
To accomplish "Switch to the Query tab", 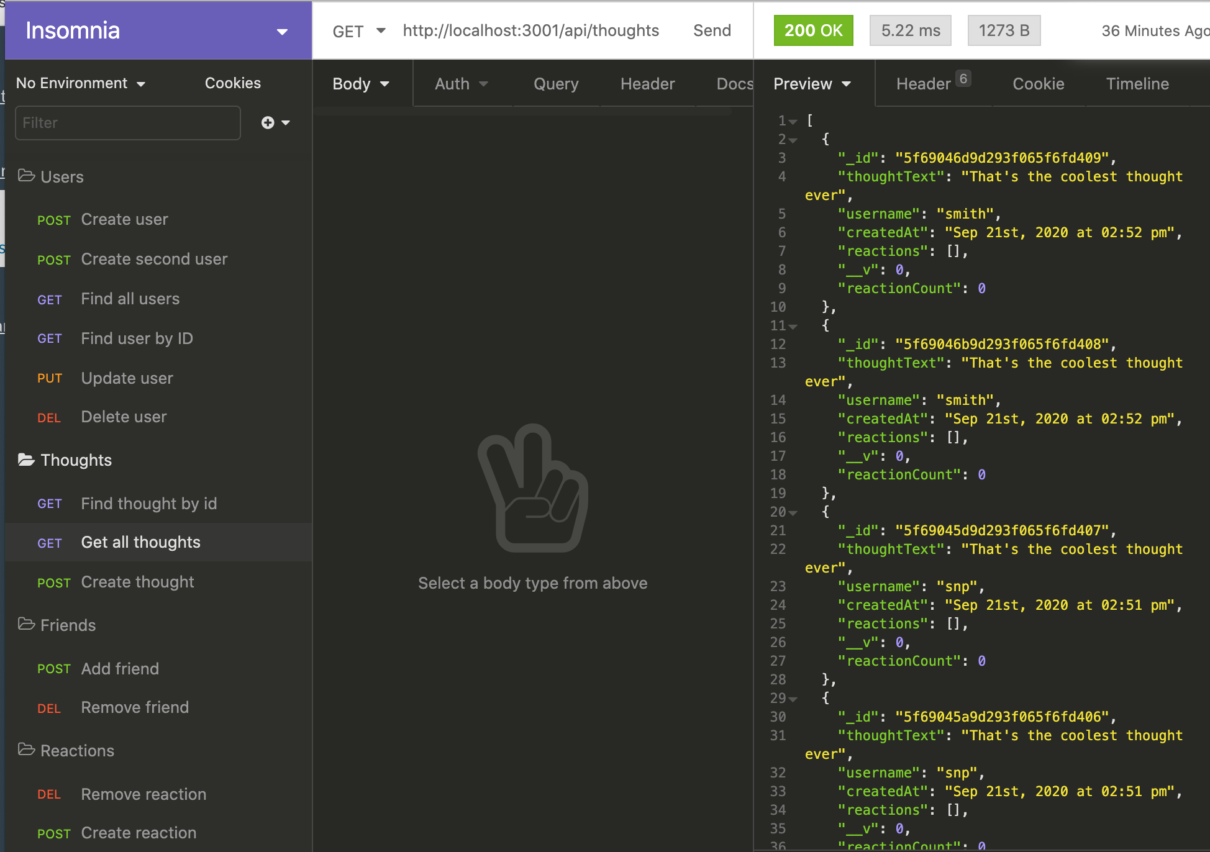I will pos(556,84).
